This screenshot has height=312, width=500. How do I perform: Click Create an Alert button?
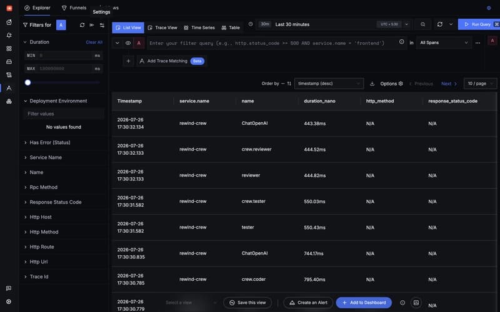tap(308, 303)
